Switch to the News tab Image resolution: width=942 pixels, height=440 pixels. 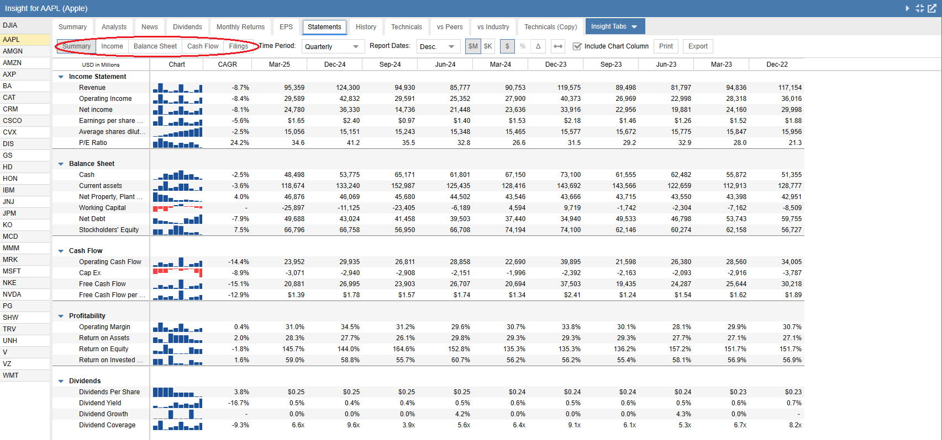tap(150, 27)
